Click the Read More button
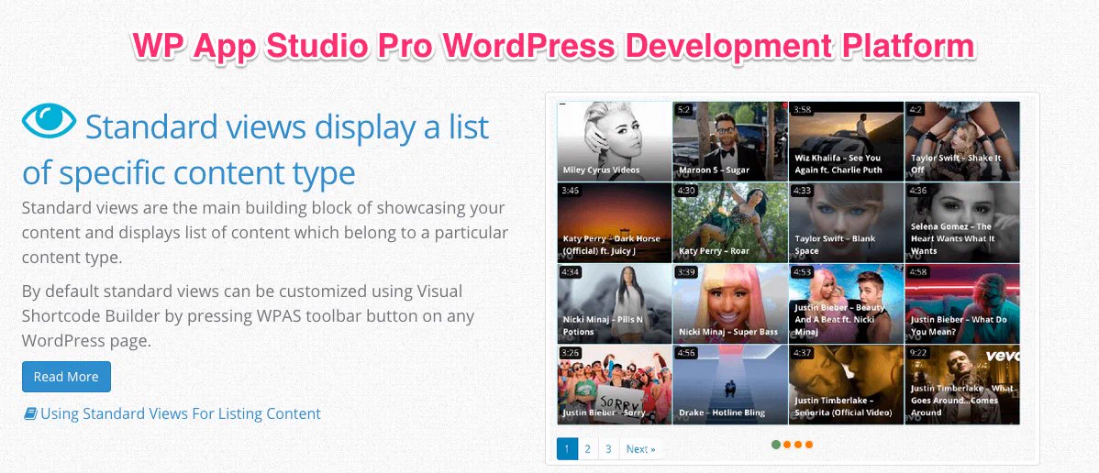Viewport: 1099px width, 473px height. [x=67, y=377]
